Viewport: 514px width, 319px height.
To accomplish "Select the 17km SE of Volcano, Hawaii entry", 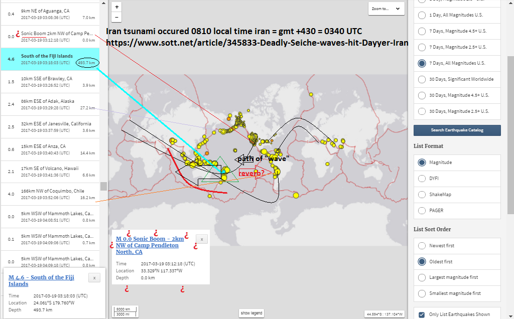I will (50, 172).
